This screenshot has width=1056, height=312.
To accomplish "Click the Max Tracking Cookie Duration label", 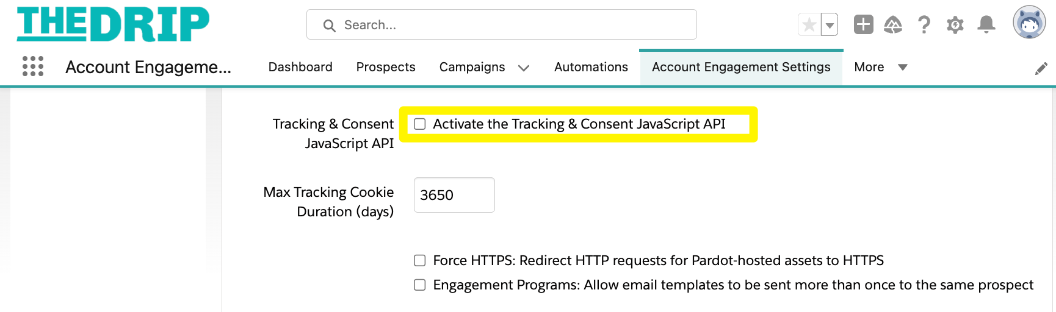I will pyautogui.click(x=328, y=202).
